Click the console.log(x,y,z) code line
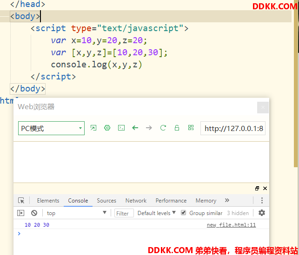 pyautogui.click(x=96, y=65)
